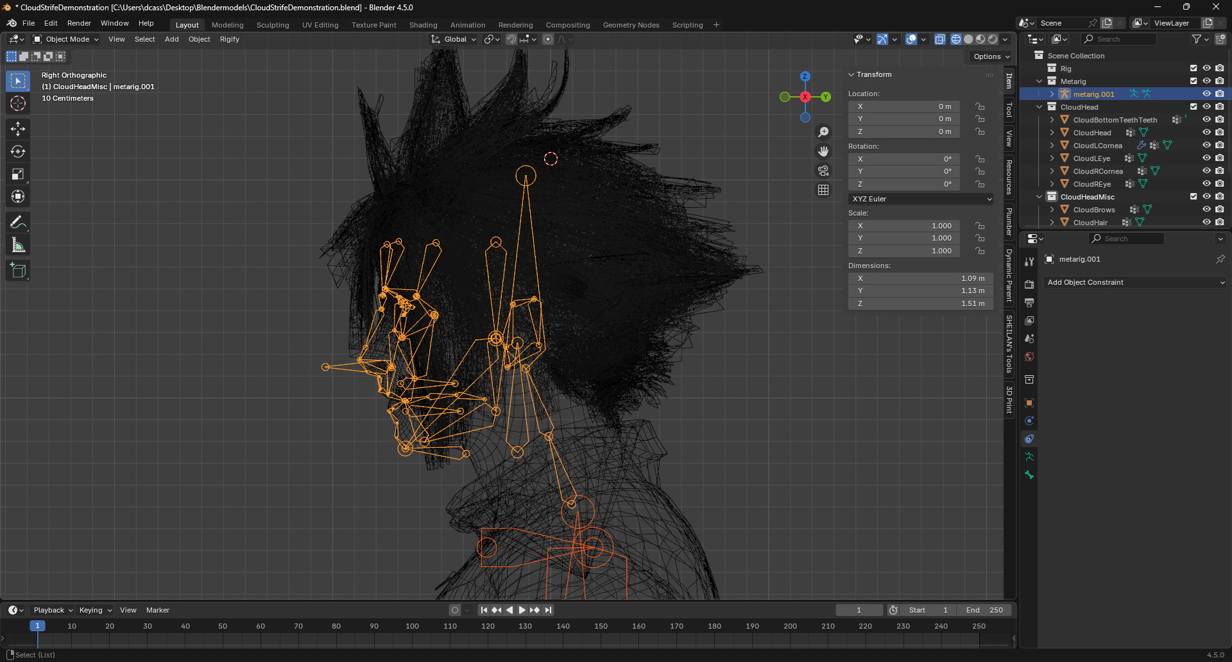1232x662 pixels.
Task: Select the Measure tool
Action: [x=18, y=245]
